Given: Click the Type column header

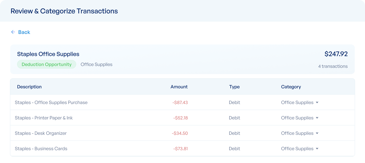Looking at the screenshot, I should [x=234, y=87].
